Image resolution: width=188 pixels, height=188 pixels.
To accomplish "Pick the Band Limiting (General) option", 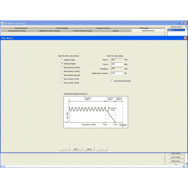I will click(62, 75).
